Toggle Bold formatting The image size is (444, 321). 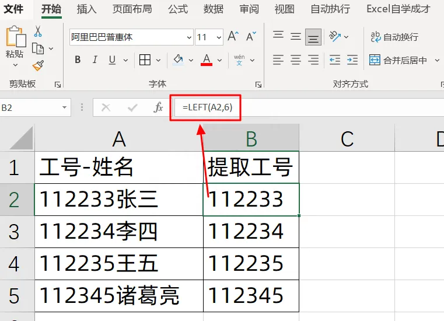pos(78,60)
